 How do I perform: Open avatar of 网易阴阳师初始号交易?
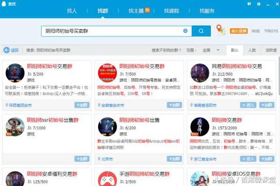(x=200, y=73)
